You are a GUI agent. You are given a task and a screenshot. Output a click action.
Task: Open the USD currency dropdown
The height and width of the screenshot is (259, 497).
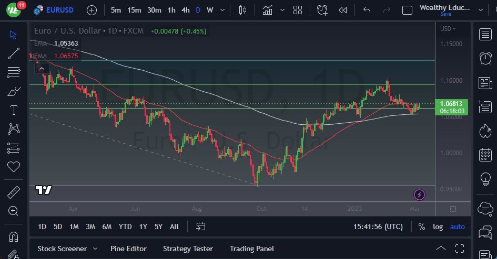coord(448,29)
